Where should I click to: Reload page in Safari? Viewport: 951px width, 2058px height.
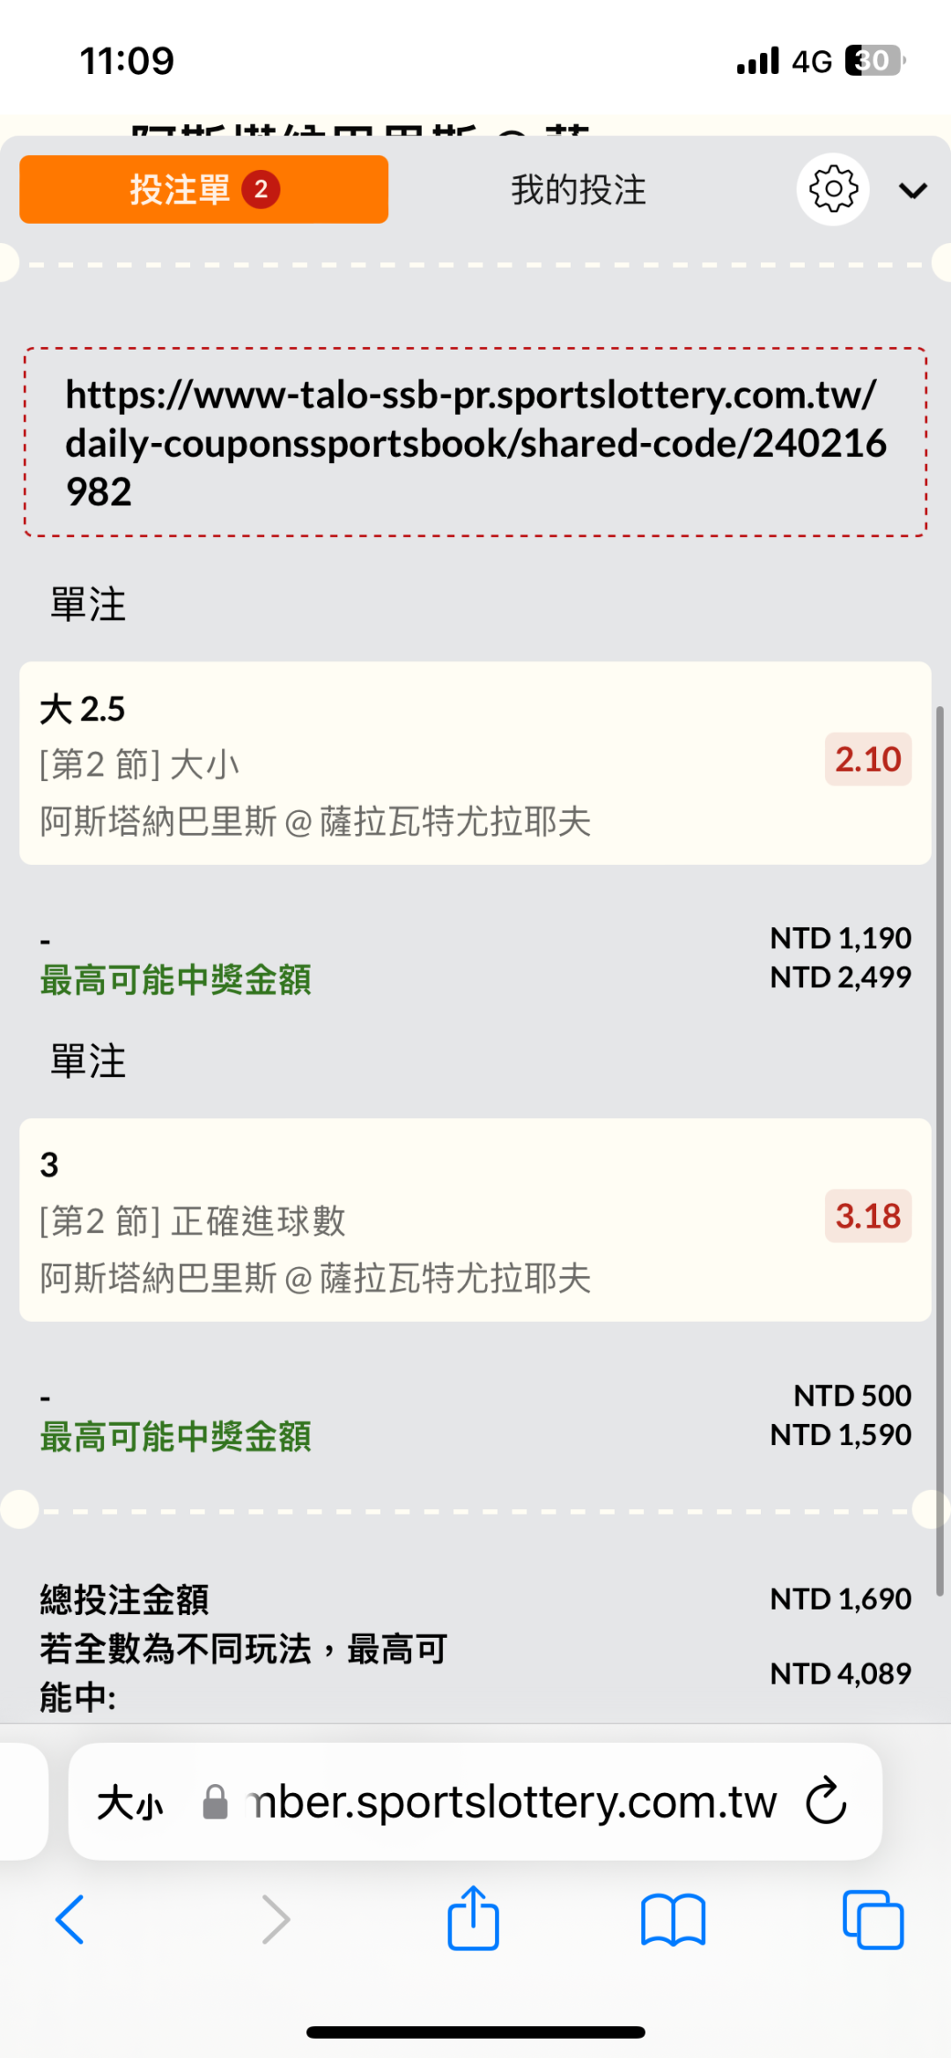(826, 1802)
